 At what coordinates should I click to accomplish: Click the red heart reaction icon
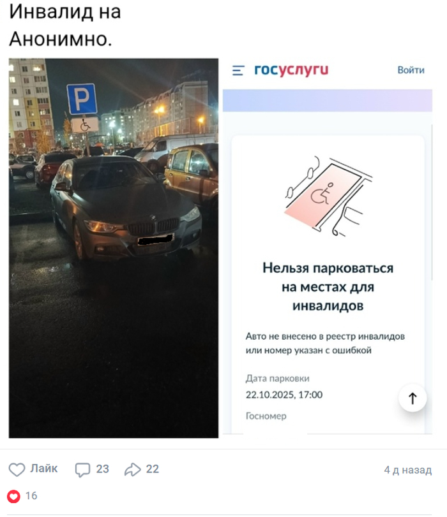tap(13, 496)
